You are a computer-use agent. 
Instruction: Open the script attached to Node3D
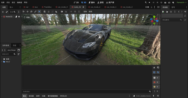coord(16,17)
